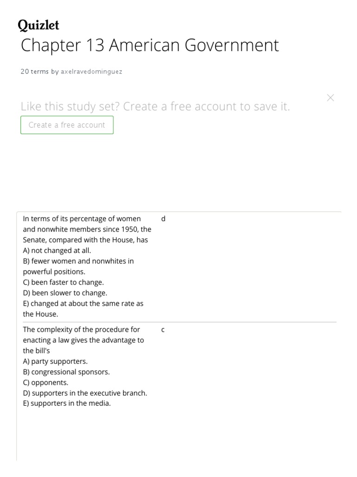The width and height of the screenshot is (357, 477).
Task: Click option 'B) congressional sponsors.'
Action: pyautogui.click(x=66, y=372)
